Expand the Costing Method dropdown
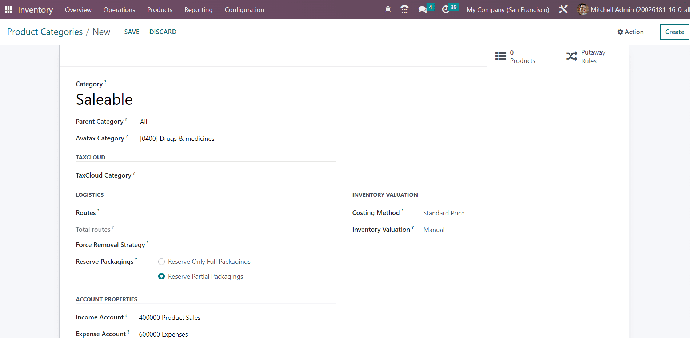Screen dimensions: 690x338 tap(516, 213)
